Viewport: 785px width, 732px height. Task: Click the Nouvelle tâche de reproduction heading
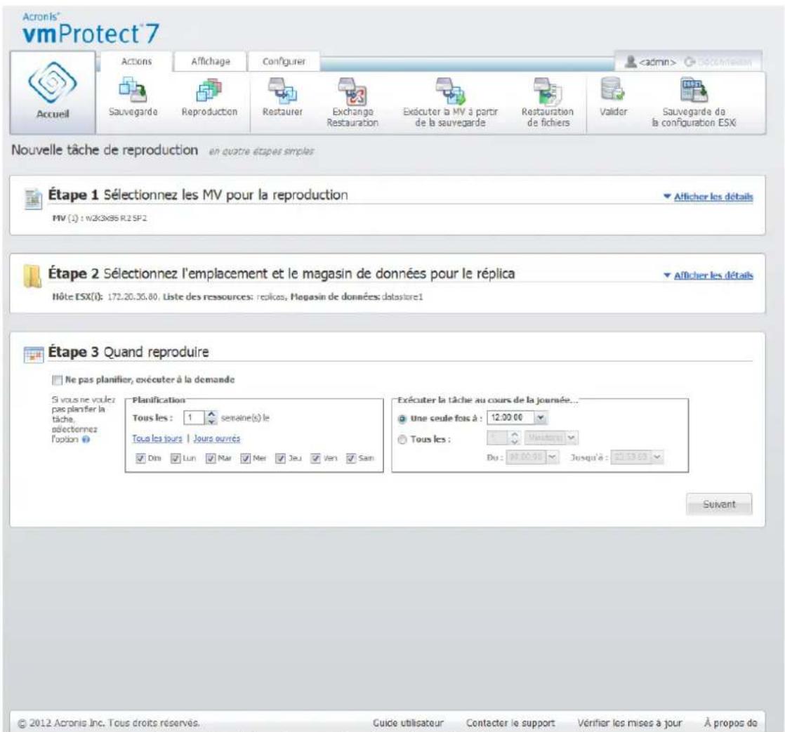pyautogui.click(x=105, y=150)
